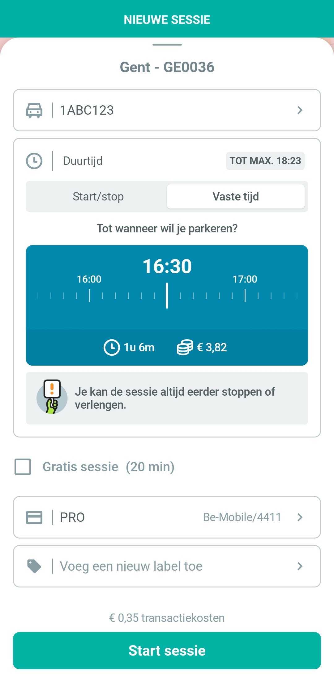Tap the clock icon next to Duurtijd
The width and height of the screenshot is (334, 677).
tap(34, 161)
